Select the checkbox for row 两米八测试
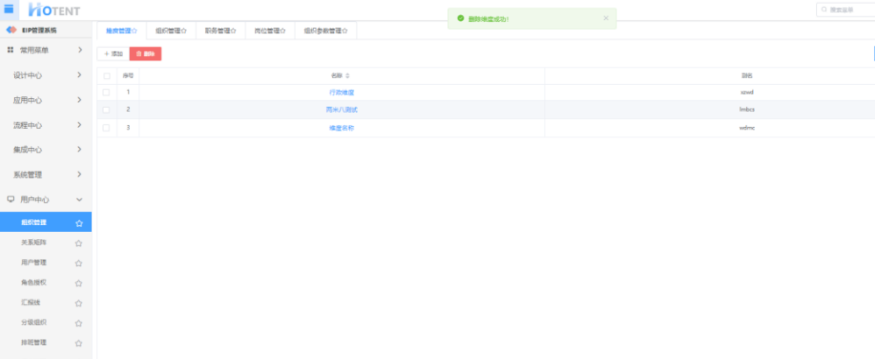Screen dimensions: 875x359 point(106,109)
